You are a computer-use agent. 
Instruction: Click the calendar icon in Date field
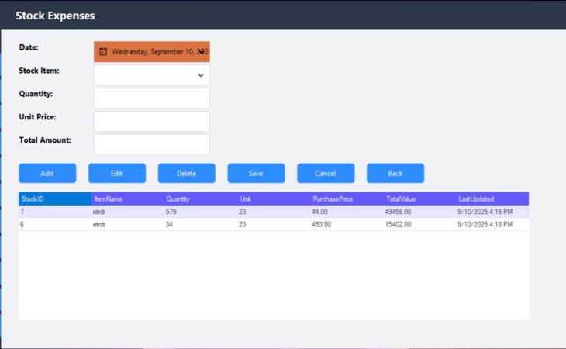(x=103, y=52)
